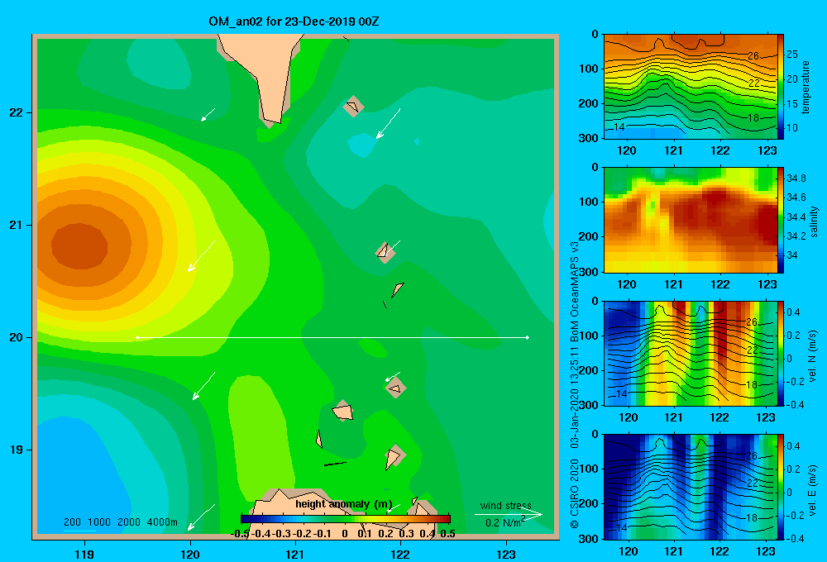Click the '200 1000 2000 4000m' depth contour legend
The height and width of the screenshot is (562, 827).
tap(120, 522)
